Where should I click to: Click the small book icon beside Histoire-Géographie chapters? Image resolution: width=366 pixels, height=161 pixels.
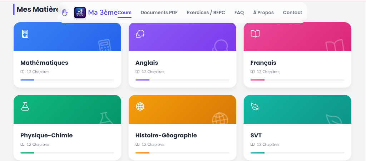[138, 145]
